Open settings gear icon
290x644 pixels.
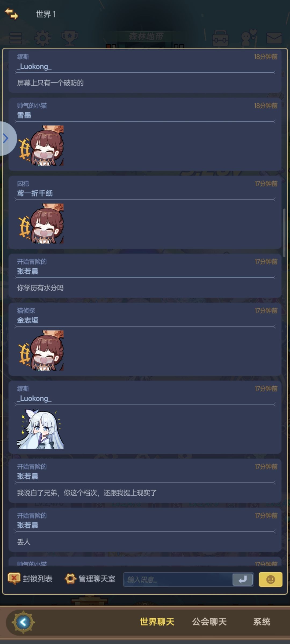point(42,38)
